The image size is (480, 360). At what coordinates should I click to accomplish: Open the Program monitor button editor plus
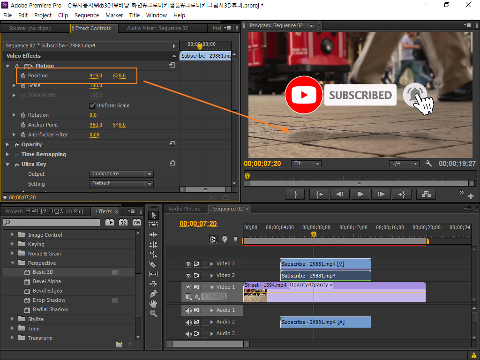point(471,196)
